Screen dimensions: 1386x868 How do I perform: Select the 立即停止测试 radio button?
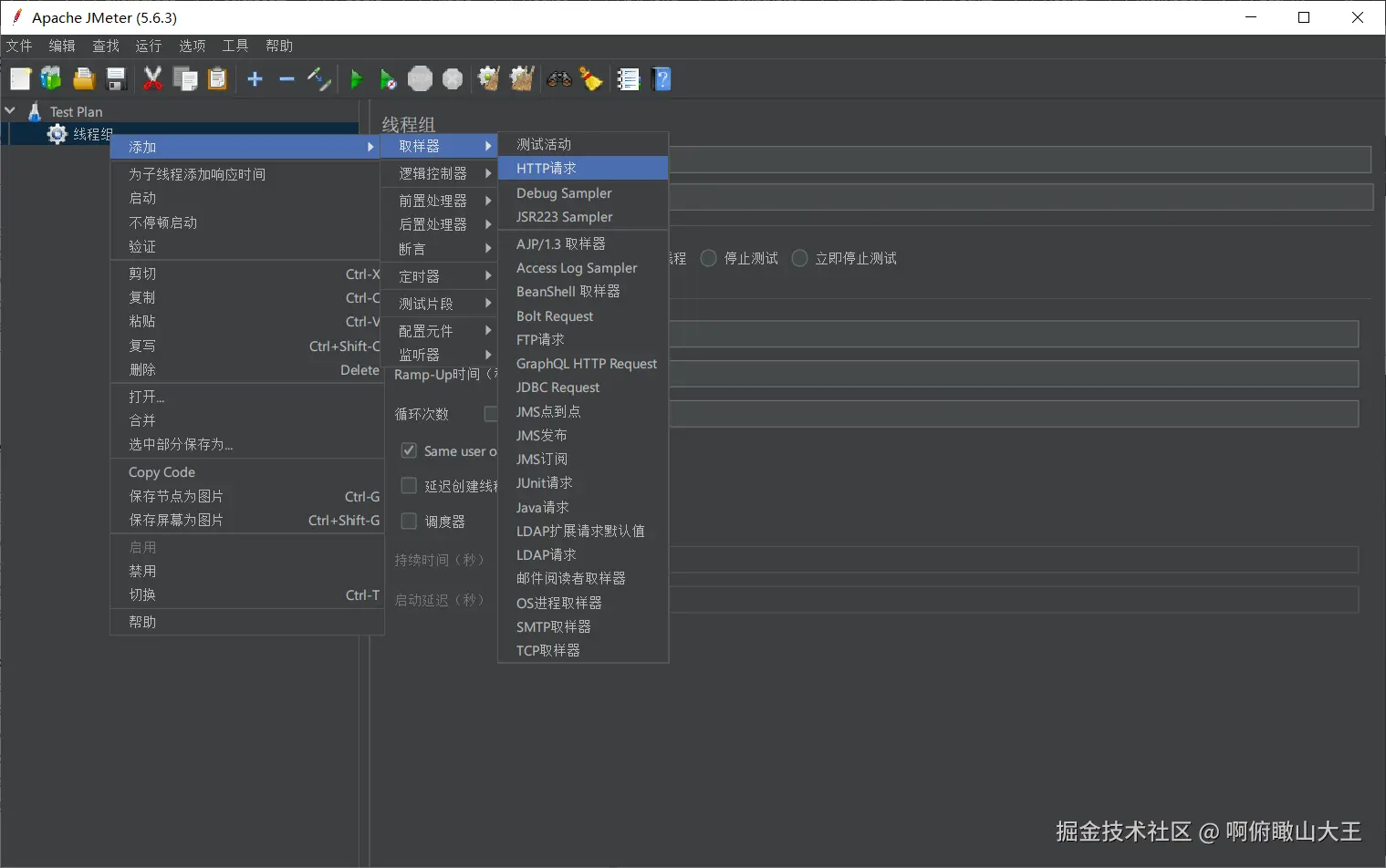(x=799, y=259)
